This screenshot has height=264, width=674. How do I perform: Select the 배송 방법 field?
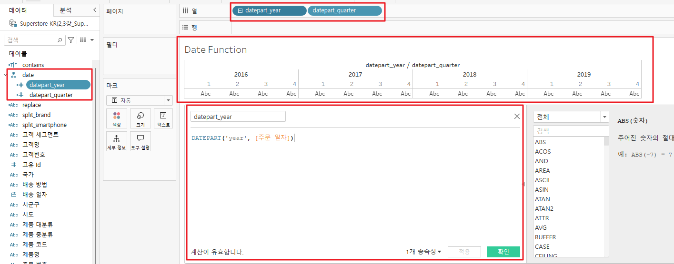35,185
